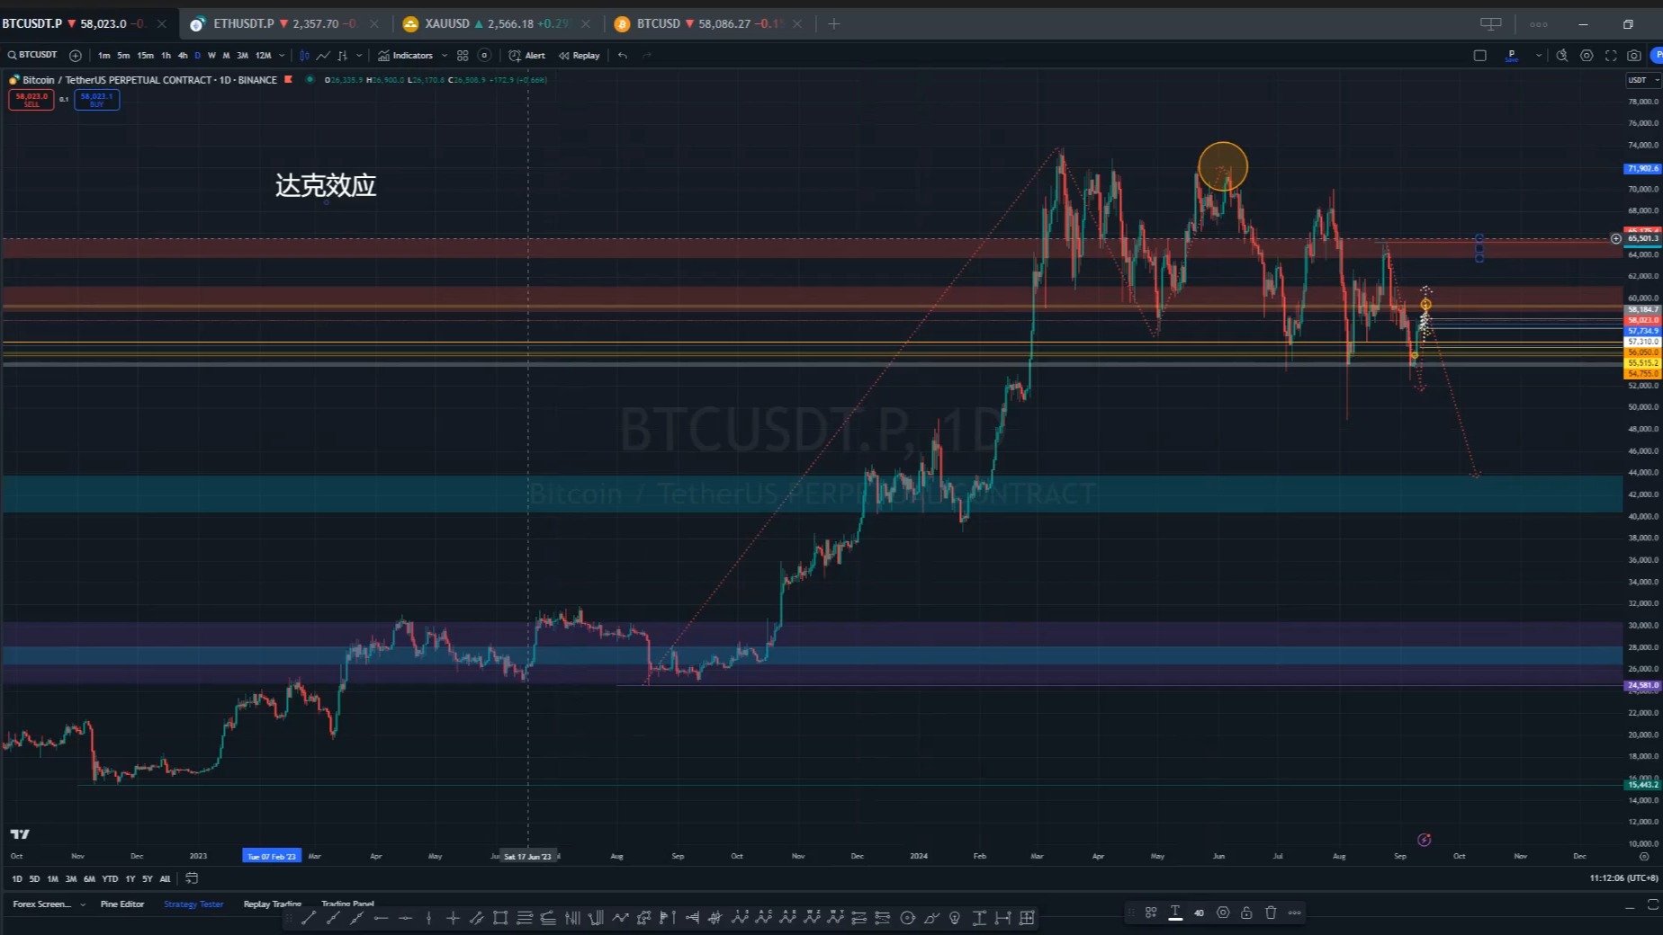Delete the selected drawing with trash icon
The image size is (1663, 935).
1271,913
